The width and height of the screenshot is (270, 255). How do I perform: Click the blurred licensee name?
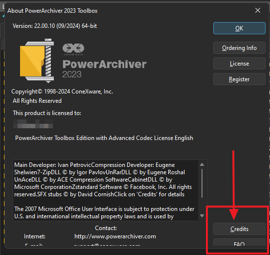[33, 124]
